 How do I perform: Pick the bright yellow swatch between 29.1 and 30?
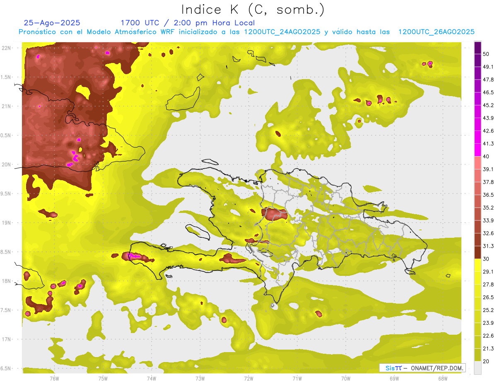pyautogui.click(x=478, y=265)
